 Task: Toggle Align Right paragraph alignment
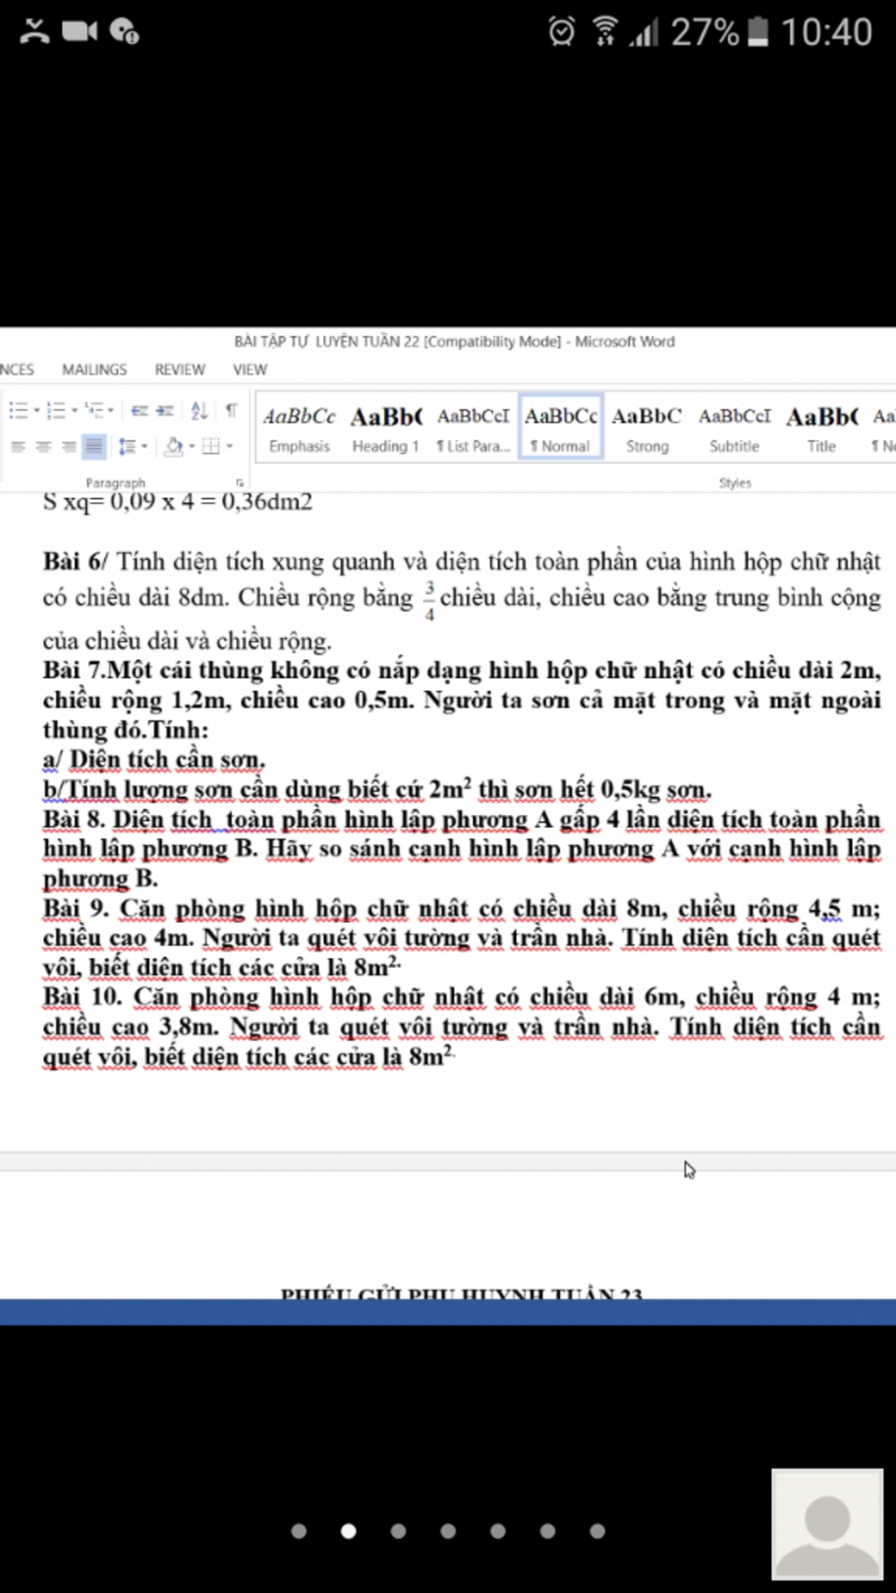[68, 446]
